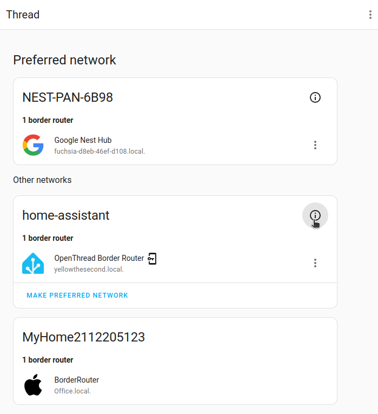
Task: Click the credentials key icon beside OpenThread
Action: click(152, 259)
